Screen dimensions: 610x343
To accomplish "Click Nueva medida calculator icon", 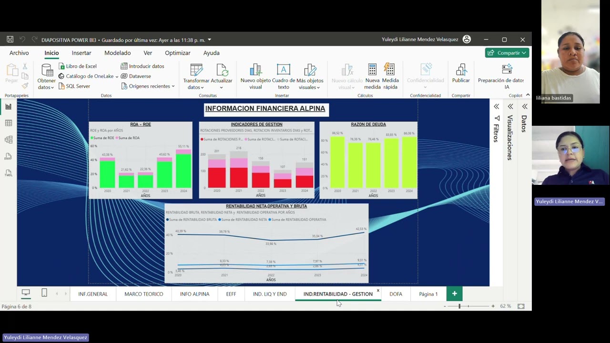I will (372, 77).
